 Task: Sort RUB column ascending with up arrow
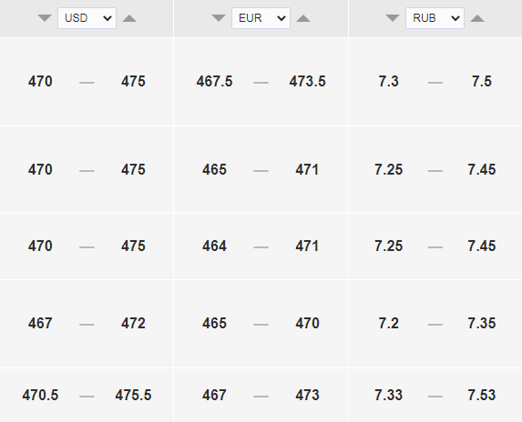477,18
